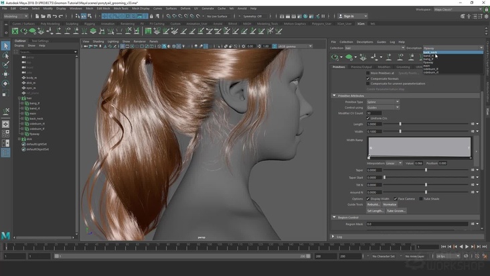Open the Mesh Tools menu
Screen dimensions: 490x276
click(122, 8)
